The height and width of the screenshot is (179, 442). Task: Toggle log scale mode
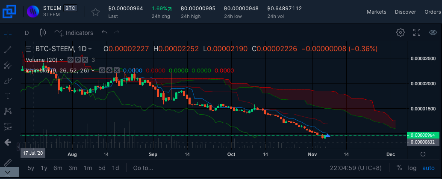412,168
